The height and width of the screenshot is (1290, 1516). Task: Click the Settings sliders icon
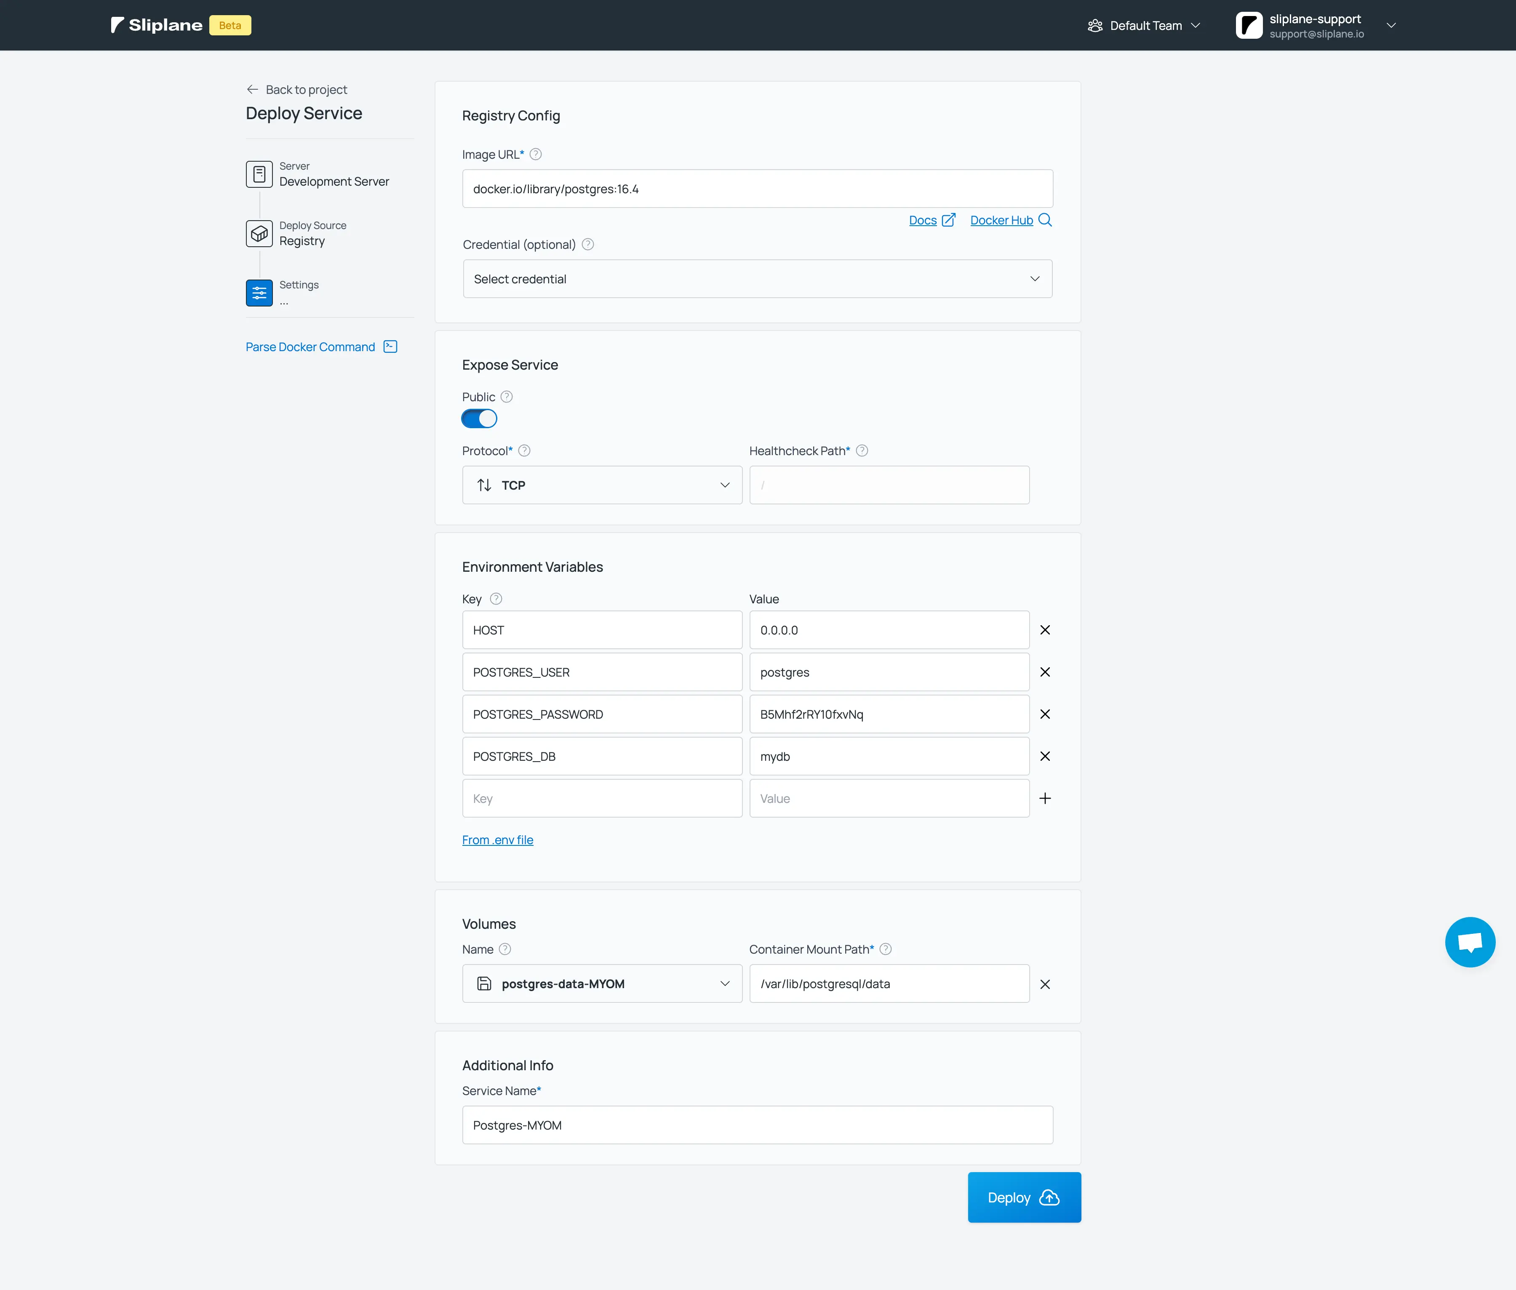[x=259, y=293]
